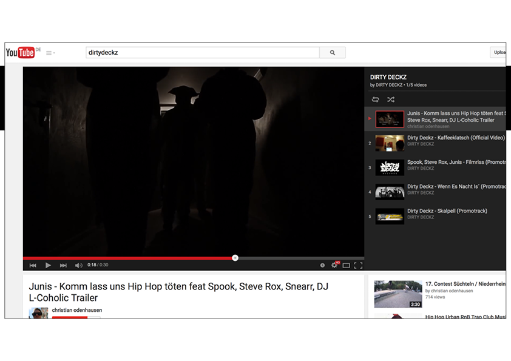
Task: Click the currently playing playlist thumbnail
Action: pyautogui.click(x=390, y=119)
